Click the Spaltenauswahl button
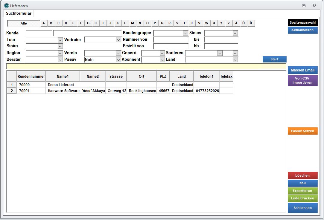 pyautogui.click(x=302, y=22)
